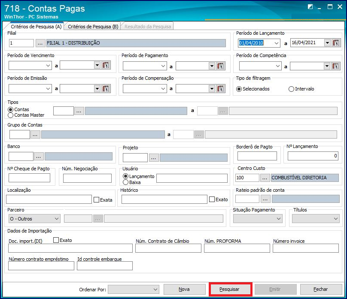Open calendar icon for Período de Emissão
Viewport: 347px width, 299px height.
click(106, 89)
